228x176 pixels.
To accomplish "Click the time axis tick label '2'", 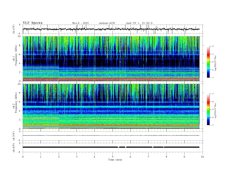I will [59, 157].
